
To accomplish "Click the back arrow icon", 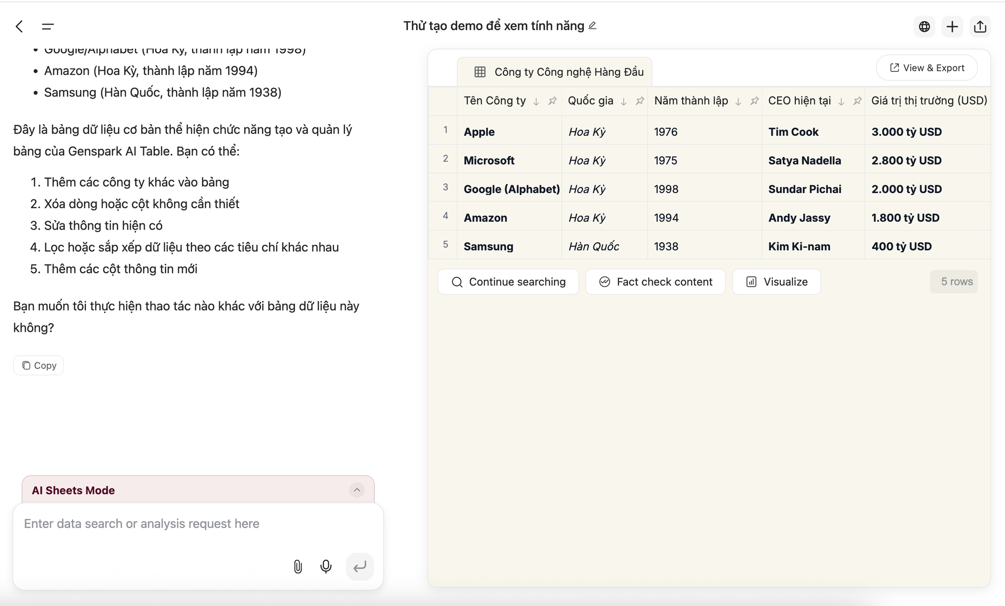I will (20, 27).
